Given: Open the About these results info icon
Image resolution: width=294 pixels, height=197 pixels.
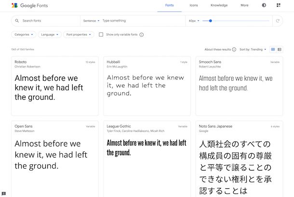Looking at the screenshot, I should (234, 50).
